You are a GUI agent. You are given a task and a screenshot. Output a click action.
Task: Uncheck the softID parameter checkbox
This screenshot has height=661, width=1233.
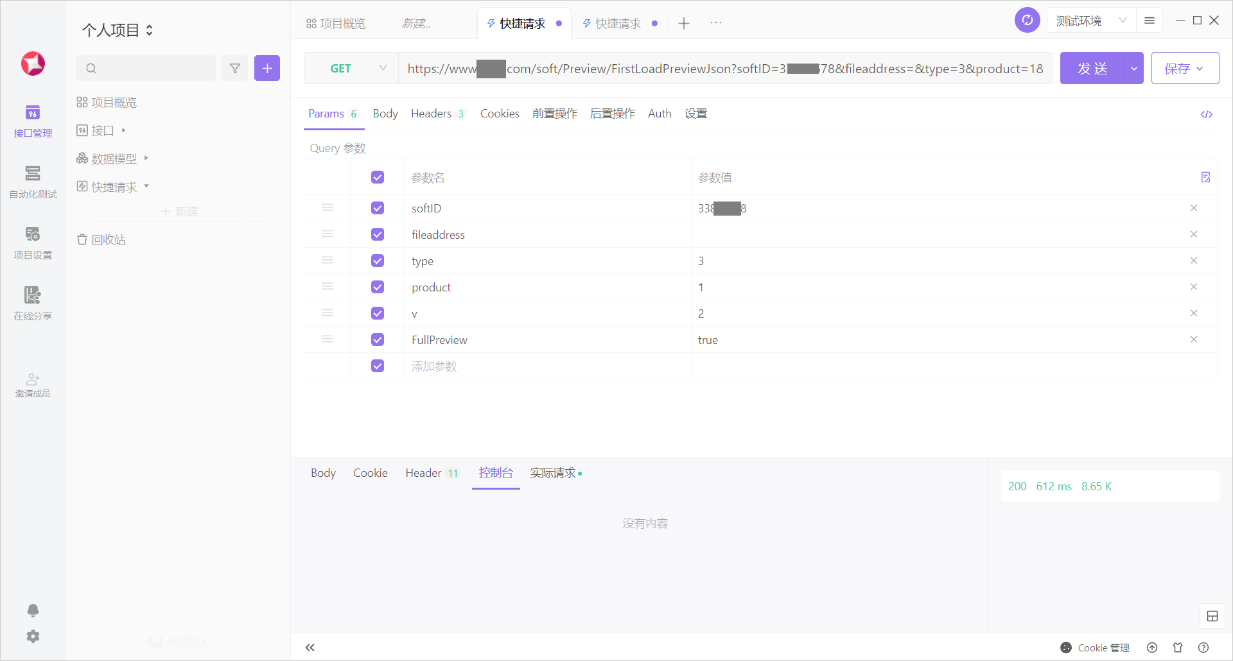[378, 208]
